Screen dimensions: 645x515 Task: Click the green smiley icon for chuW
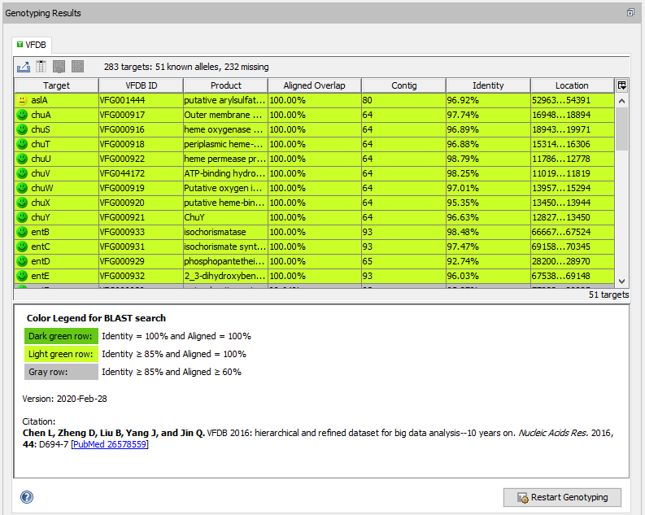tap(22, 188)
